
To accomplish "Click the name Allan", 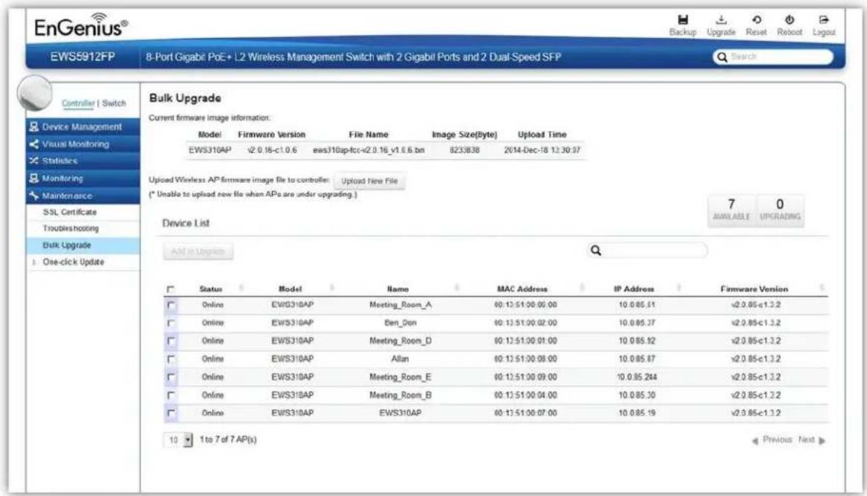I will click(400, 359).
